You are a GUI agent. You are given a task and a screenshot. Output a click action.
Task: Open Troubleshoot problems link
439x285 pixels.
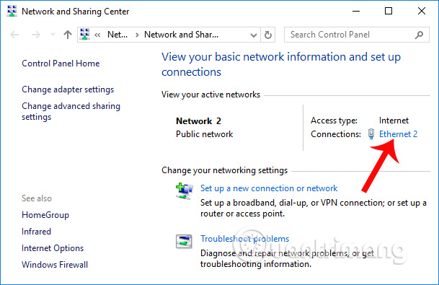pos(244,239)
